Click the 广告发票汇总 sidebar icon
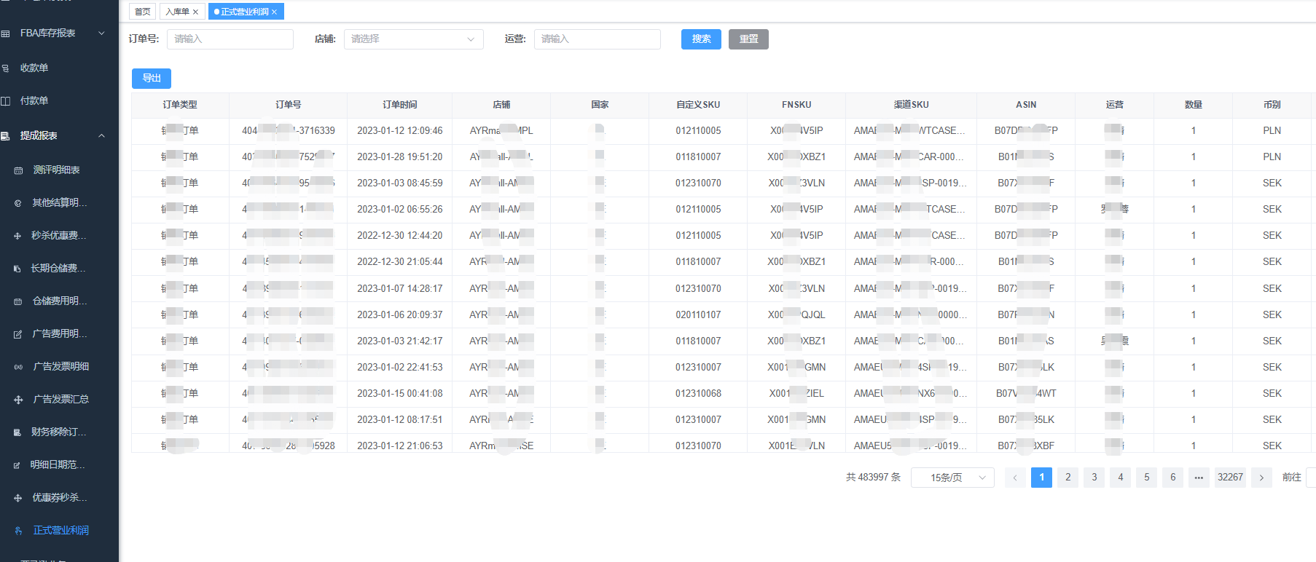 point(18,400)
